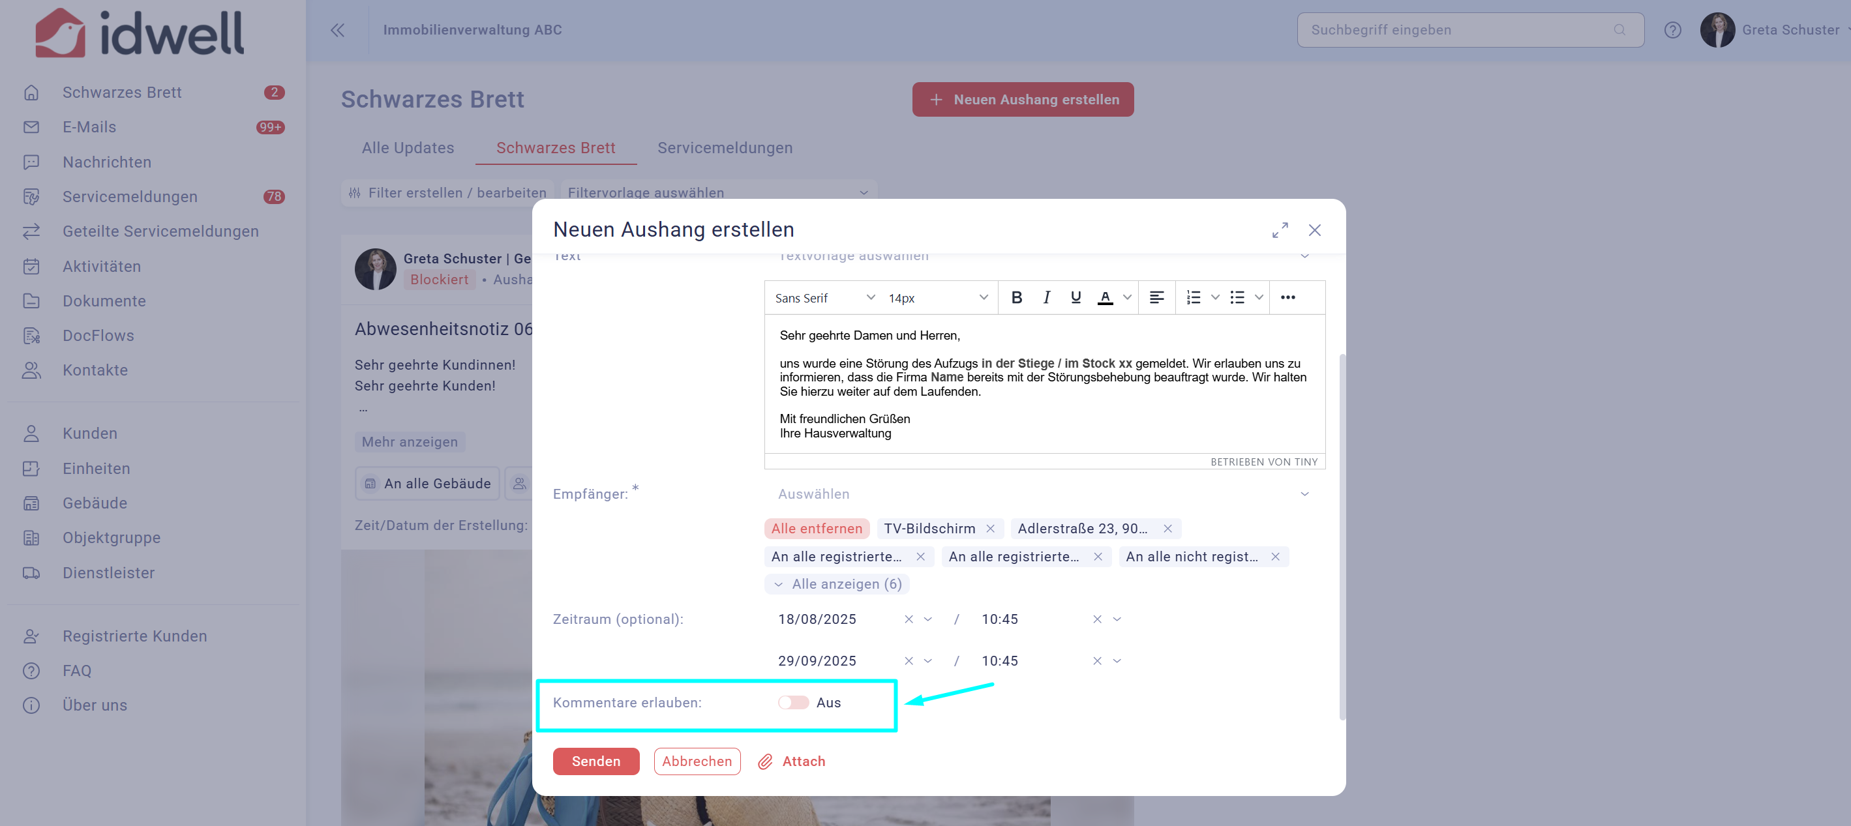The width and height of the screenshot is (1851, 826).
Task: Switch to Alle Updates tab
Action: point(408,148)
